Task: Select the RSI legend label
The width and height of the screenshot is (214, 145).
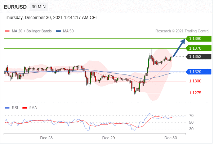Action: (15, 108)
